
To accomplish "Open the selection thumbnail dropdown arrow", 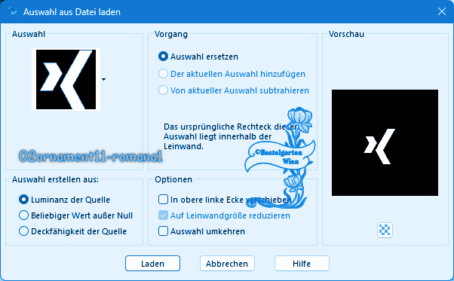I will click(103, 79).
